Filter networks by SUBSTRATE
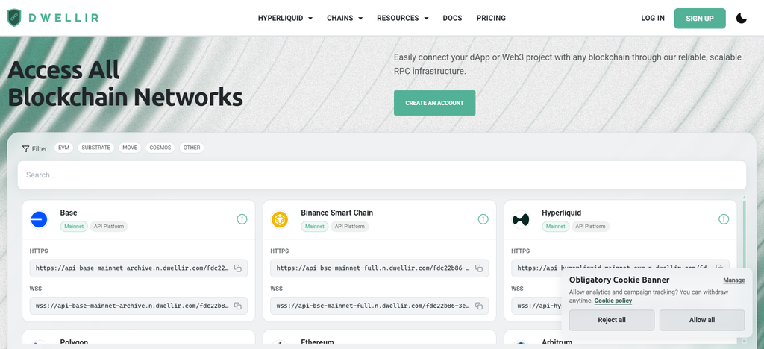The image size is (764, 349). 96,148
